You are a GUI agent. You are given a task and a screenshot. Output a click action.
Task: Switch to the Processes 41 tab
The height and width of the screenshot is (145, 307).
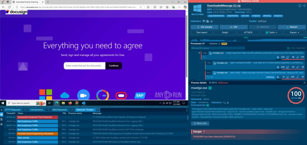coord(198,44)
